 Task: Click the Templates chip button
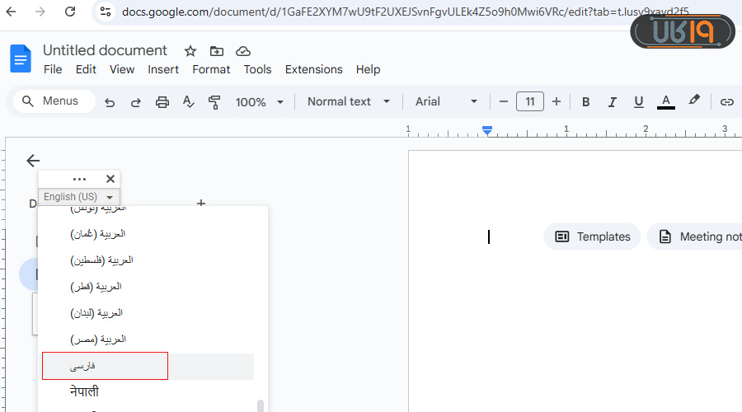(592, 236)
